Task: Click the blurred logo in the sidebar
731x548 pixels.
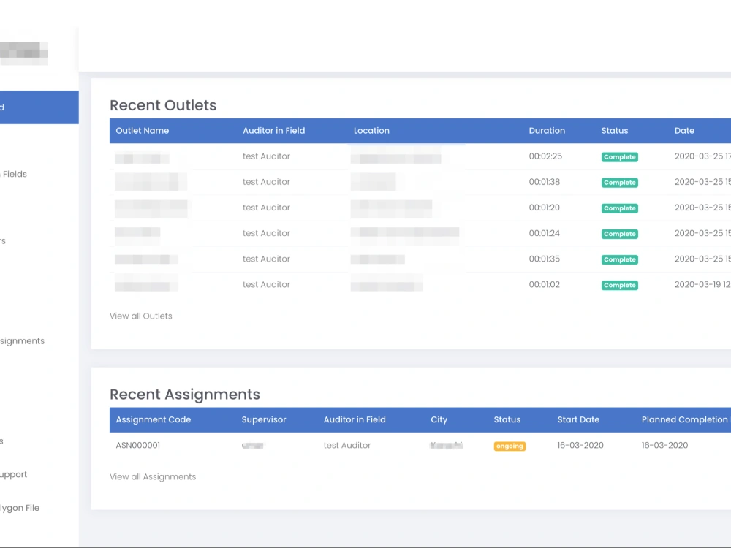Action: 23,53
